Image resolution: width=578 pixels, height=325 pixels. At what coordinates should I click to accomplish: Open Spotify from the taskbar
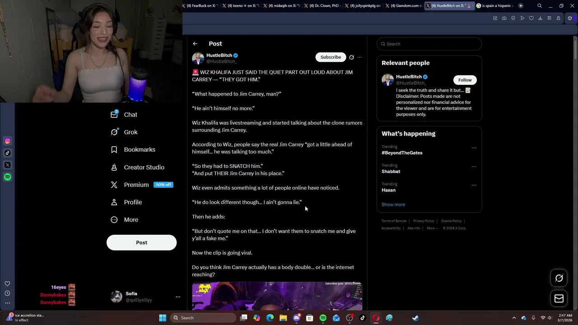pos(323,318)
